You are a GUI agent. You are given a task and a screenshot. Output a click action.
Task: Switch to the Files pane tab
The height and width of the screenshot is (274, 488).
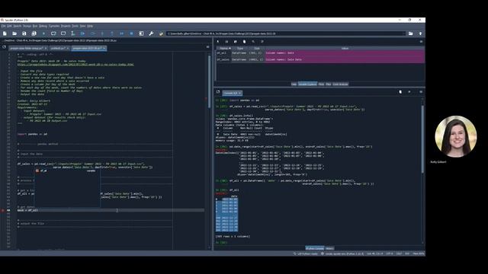(329, 84)
